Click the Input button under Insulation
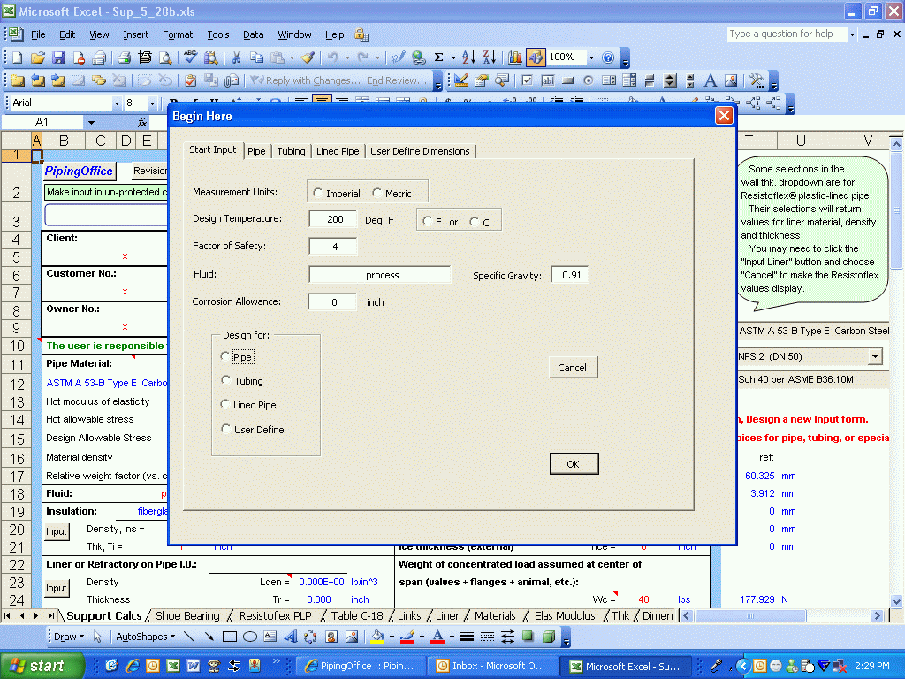Image resolution: width=905 pixels, height=679 pixels. (x=57, y=531)
